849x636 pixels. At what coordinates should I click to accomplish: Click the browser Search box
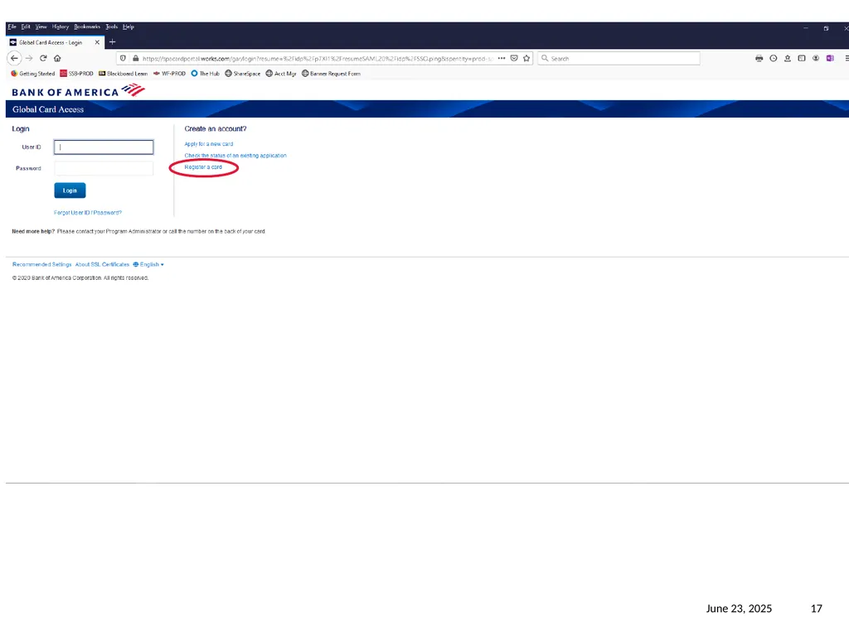tap(619, 59)
